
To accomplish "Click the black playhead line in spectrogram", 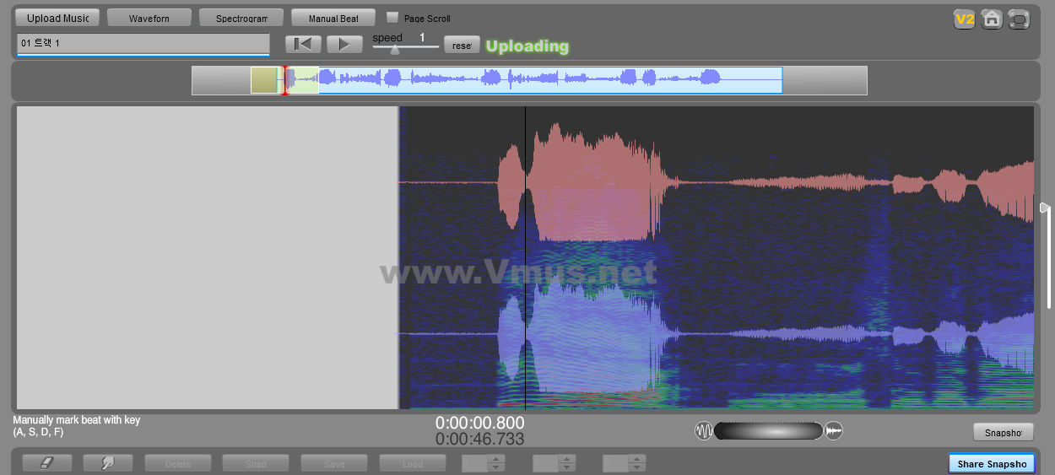I will click(x=525, y=257).
